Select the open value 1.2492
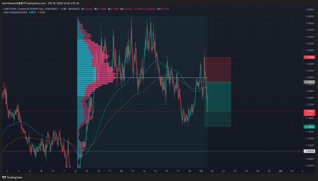318x181 pixels. click(89, 9)
